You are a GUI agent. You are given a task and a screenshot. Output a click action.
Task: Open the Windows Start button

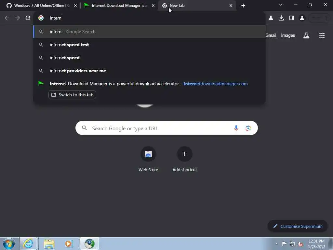click(x=9, y=243)
